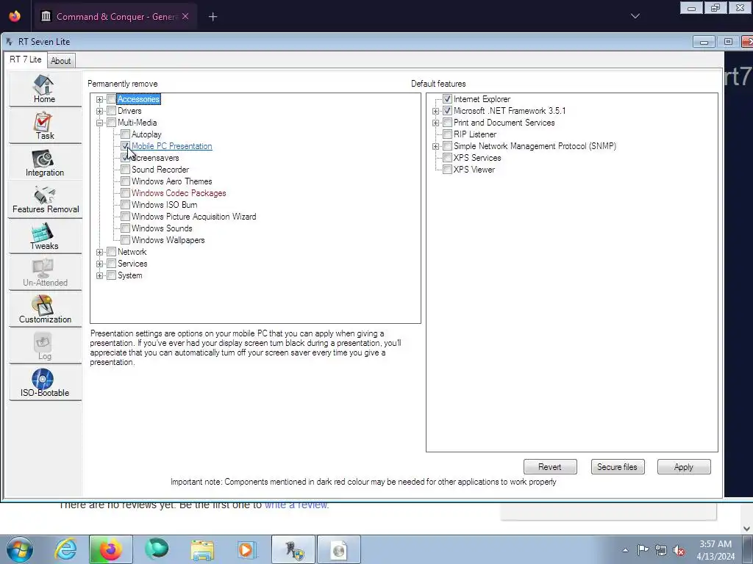Launch Internet Explorer from the taskbar
Viewport: 753px width, 564px height.
[x=65, y=549]
